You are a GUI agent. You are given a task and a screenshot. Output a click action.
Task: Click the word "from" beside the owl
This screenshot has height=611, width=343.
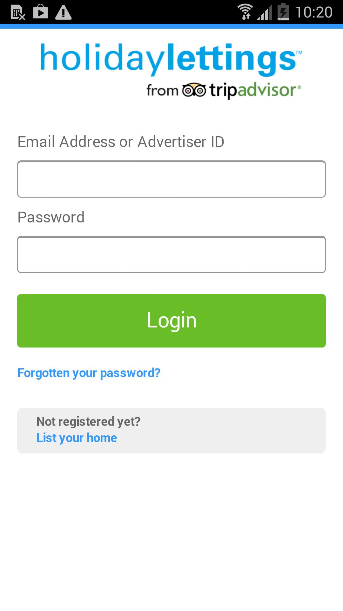[162, 91]
